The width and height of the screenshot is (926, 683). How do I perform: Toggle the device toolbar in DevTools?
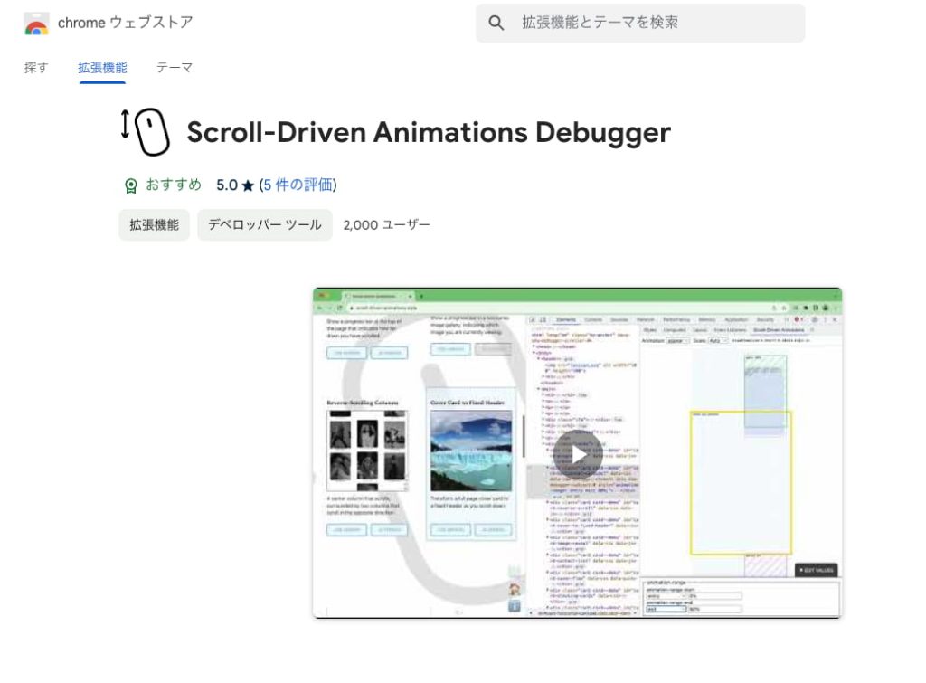coord(543,319)
